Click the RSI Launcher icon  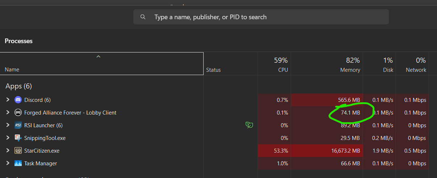(x=18, y=125)
